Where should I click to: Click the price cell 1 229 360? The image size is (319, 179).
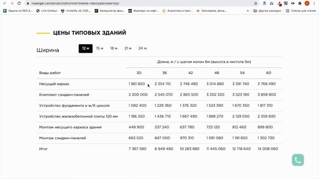pos(163,105)
